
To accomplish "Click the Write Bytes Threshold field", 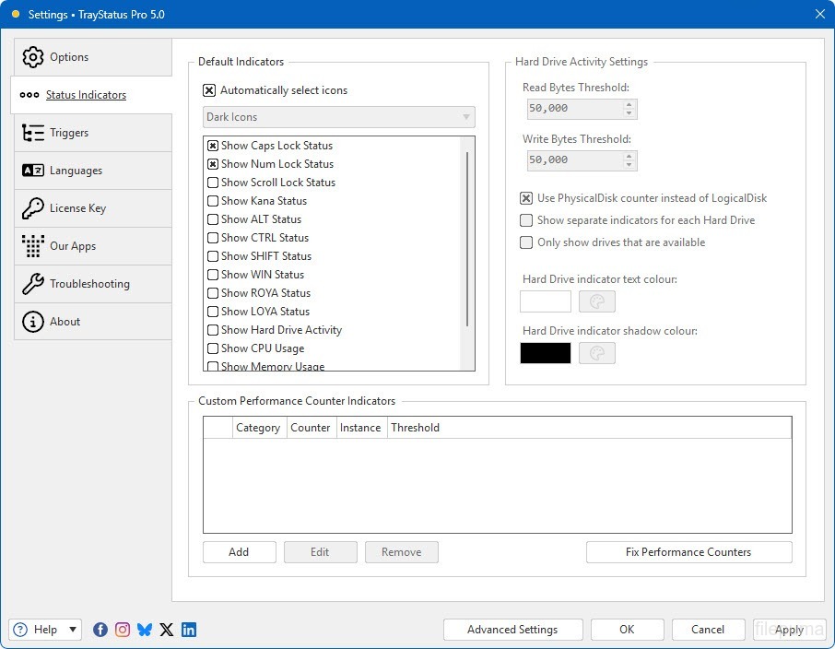I will [573, 160].
